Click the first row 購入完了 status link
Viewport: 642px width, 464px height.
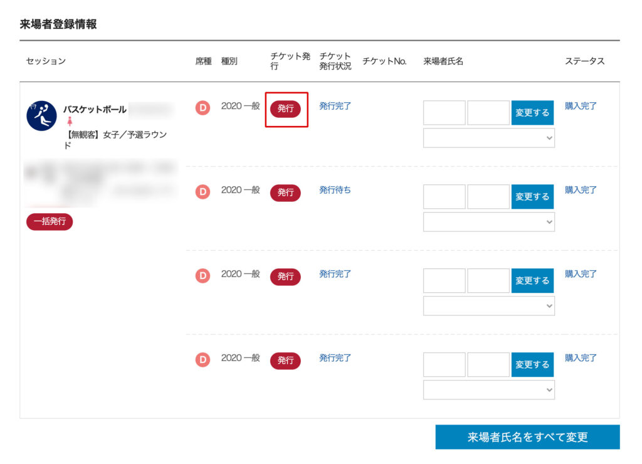point(581,106)
